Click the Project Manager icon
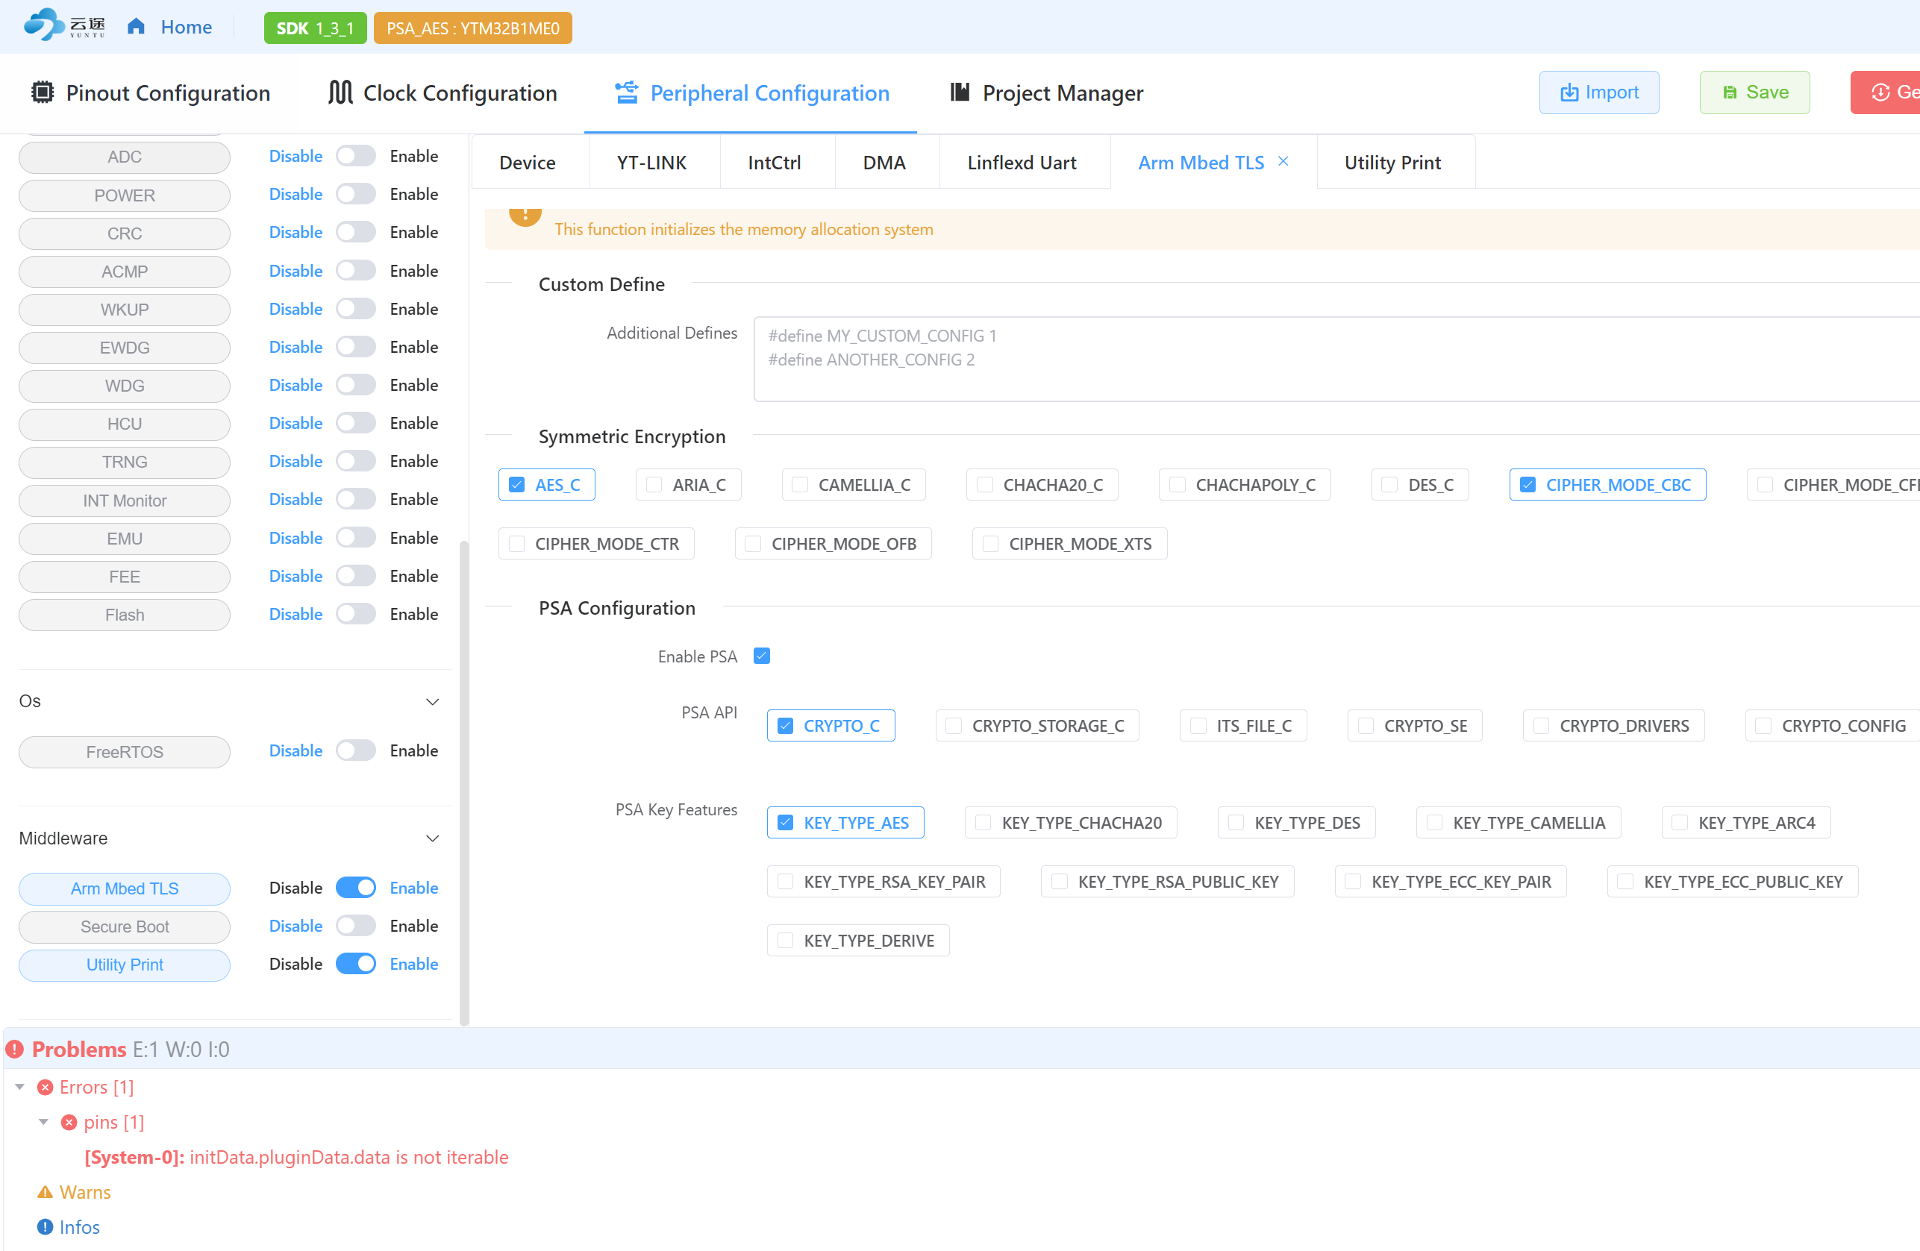Screen dimensions: 1920x1251 (x=959, y=92)
